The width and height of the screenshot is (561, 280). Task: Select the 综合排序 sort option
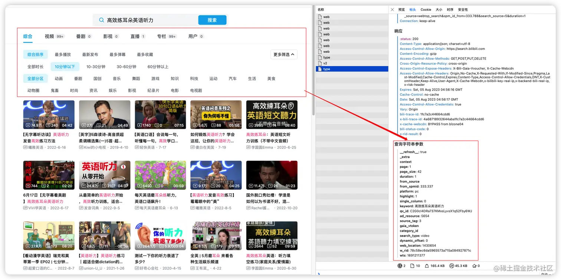36,55
